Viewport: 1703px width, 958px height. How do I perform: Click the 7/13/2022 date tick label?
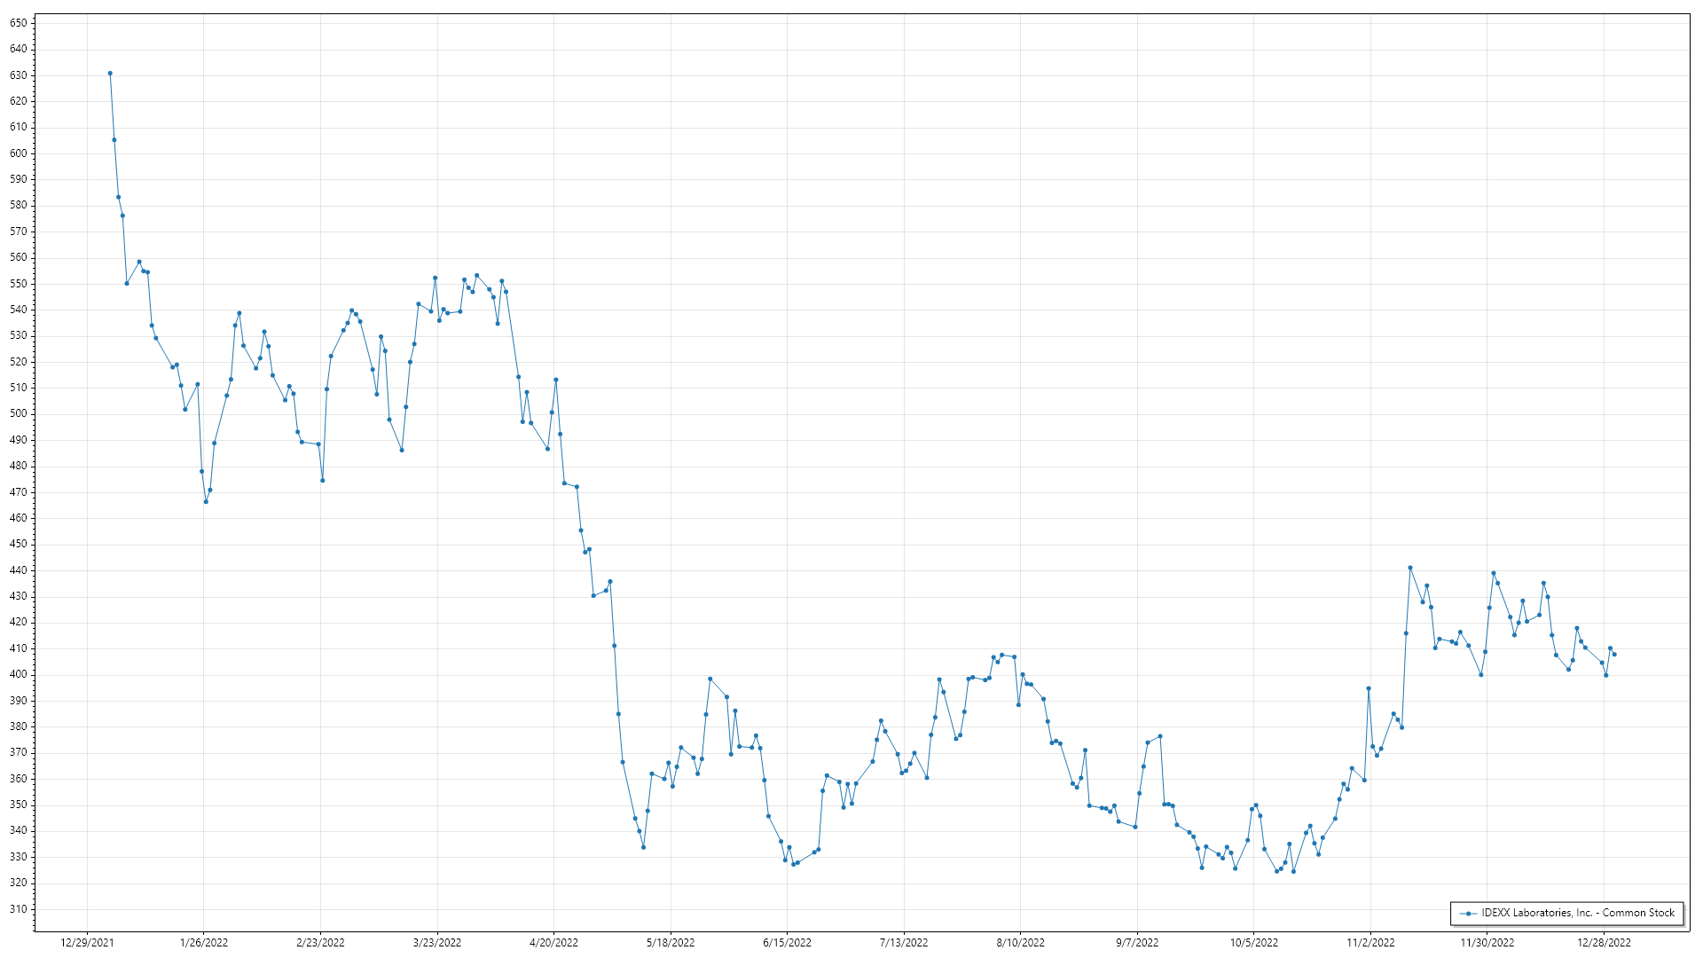pyautogui.click(x=904, y=943)
